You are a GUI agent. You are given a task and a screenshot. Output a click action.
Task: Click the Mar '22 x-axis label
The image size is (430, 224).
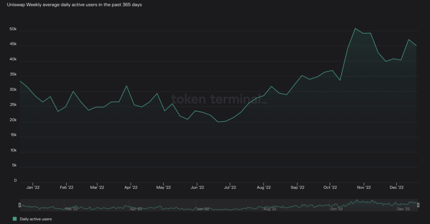click(x=97, y=187)
